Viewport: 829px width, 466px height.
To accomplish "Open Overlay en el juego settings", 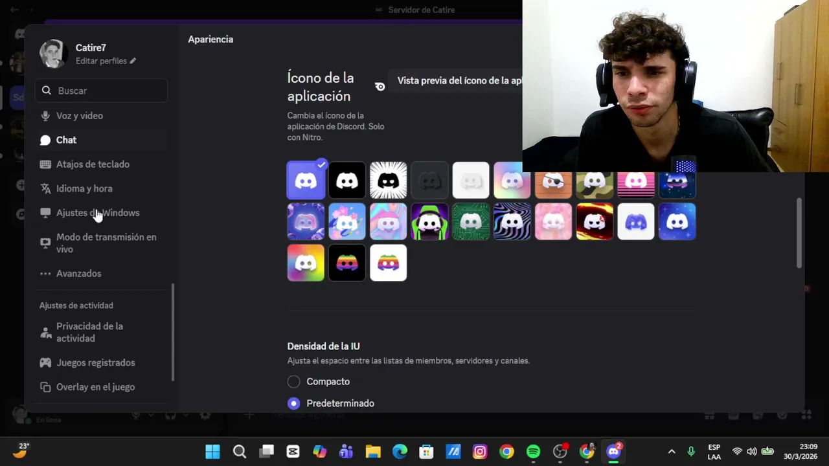I will tap(102, 387).
